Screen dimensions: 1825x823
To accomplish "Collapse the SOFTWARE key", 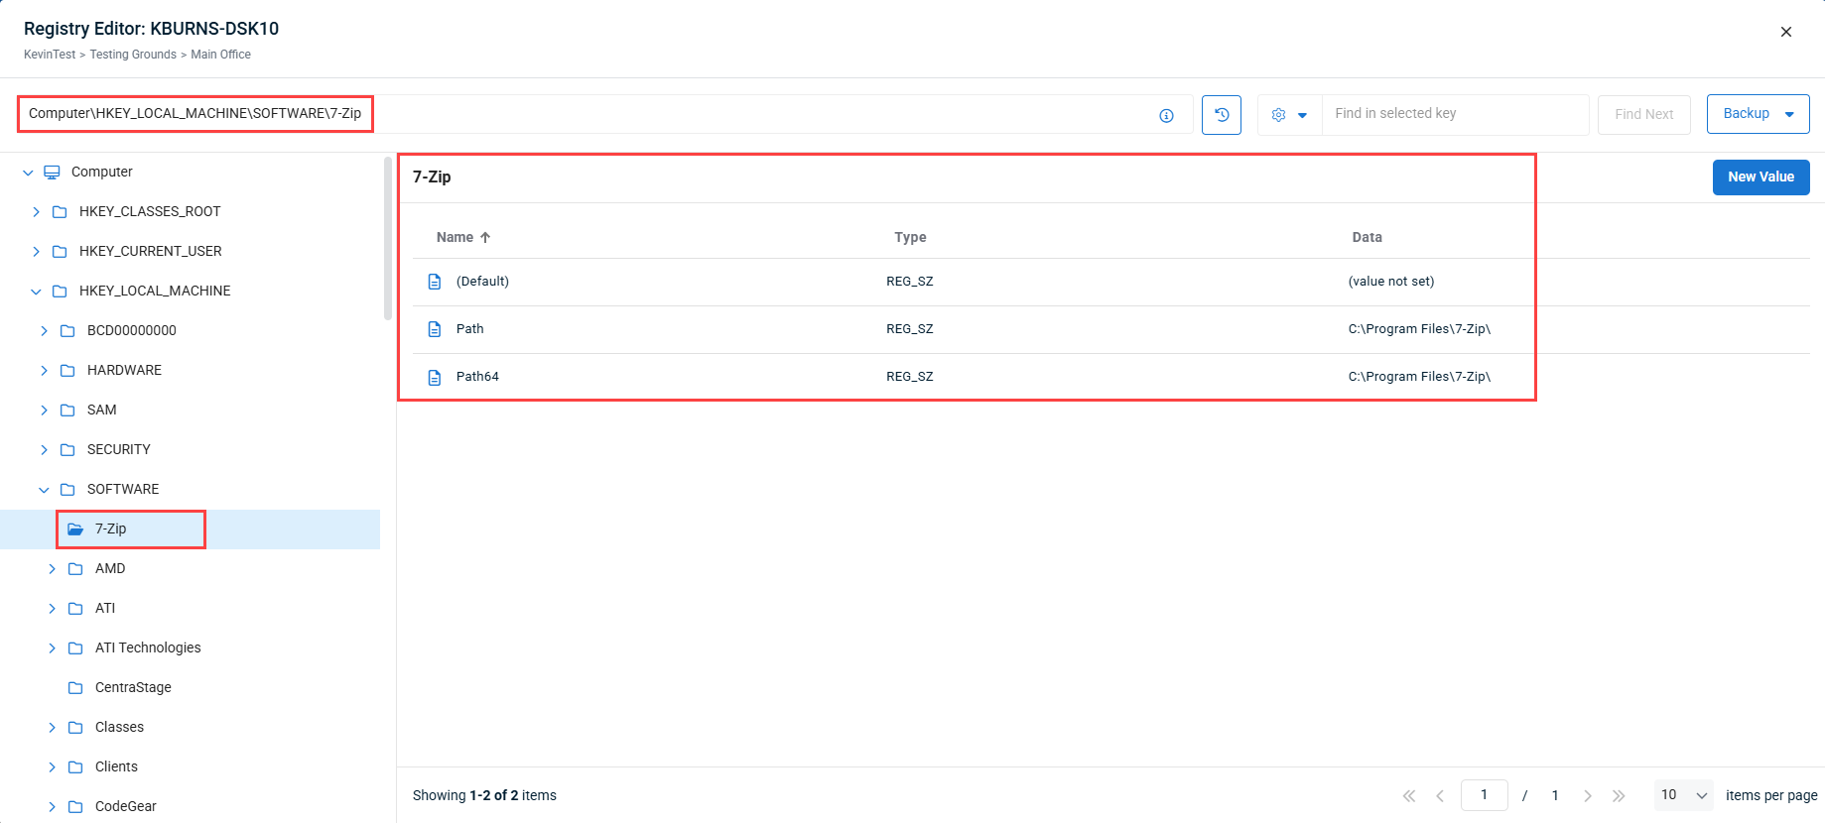I will [x=44, y=489].
